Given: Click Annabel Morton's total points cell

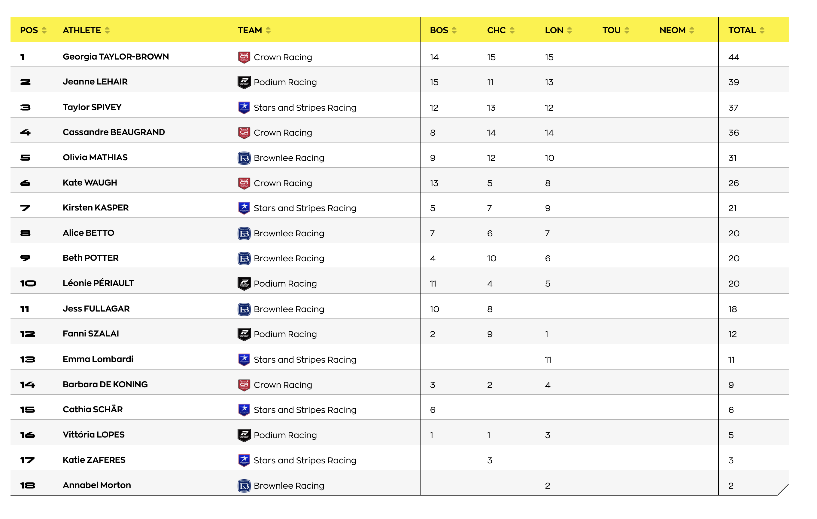Looking at the screenshot, I should (x=731, y=486).
